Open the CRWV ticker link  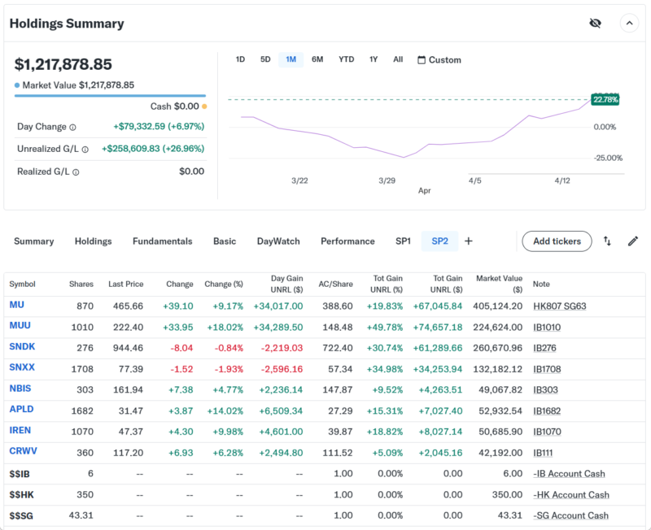point(22,451)
